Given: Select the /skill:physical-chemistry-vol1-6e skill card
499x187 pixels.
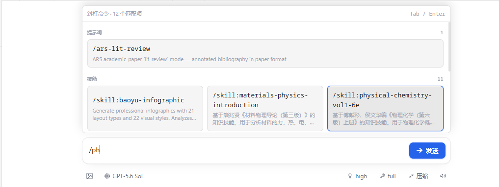Looking at the screenshot, I should click(x=385, y=108).
